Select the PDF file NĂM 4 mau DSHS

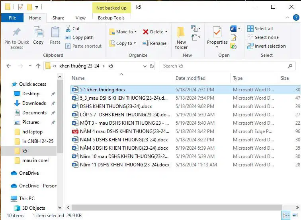(x=186, y=131)
